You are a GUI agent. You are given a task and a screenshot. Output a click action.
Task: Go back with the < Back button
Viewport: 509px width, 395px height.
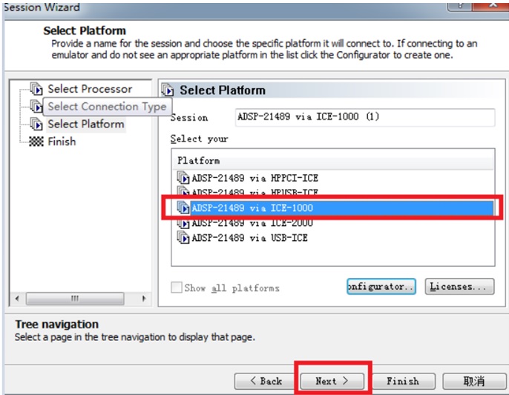point(265,381)
